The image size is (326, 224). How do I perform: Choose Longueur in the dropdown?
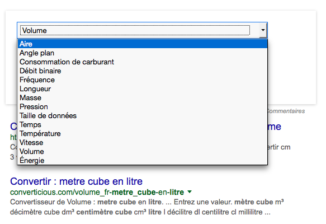[143, 88]
